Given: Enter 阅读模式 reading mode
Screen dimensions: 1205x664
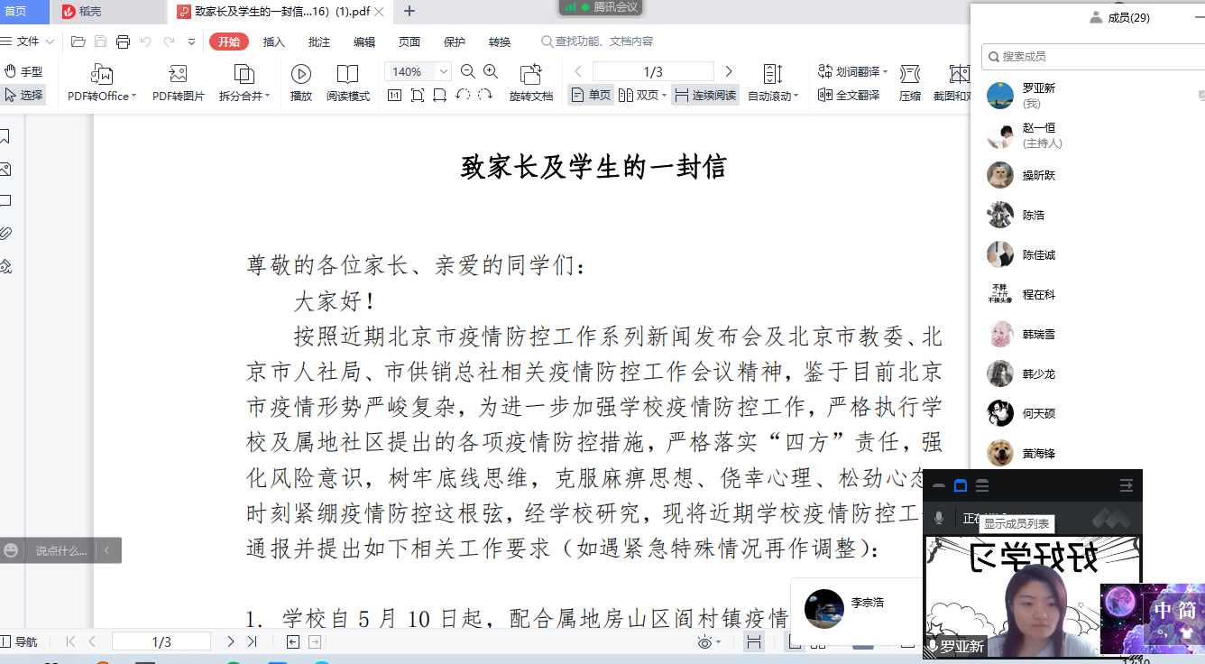Looking at the screenshot, I should (347, 74).
